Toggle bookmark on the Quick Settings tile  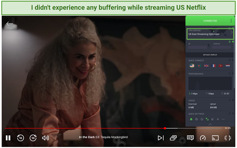point(233,113)
